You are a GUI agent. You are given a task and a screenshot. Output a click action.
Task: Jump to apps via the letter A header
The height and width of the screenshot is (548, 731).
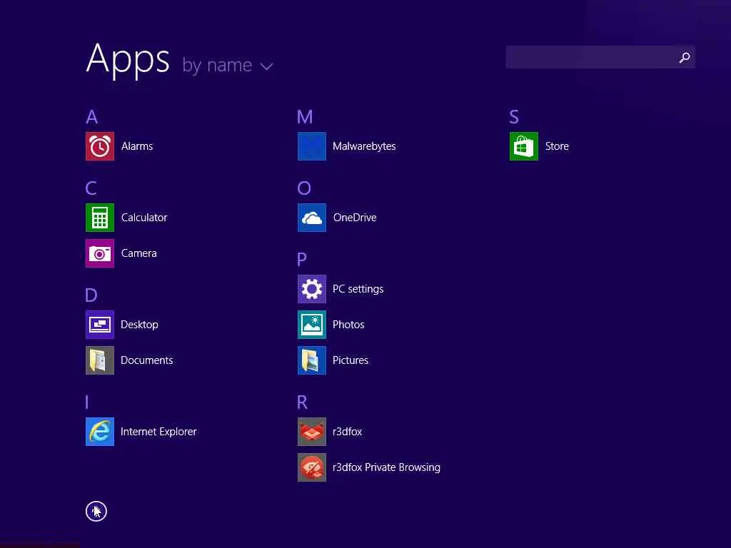coord(92,117)
